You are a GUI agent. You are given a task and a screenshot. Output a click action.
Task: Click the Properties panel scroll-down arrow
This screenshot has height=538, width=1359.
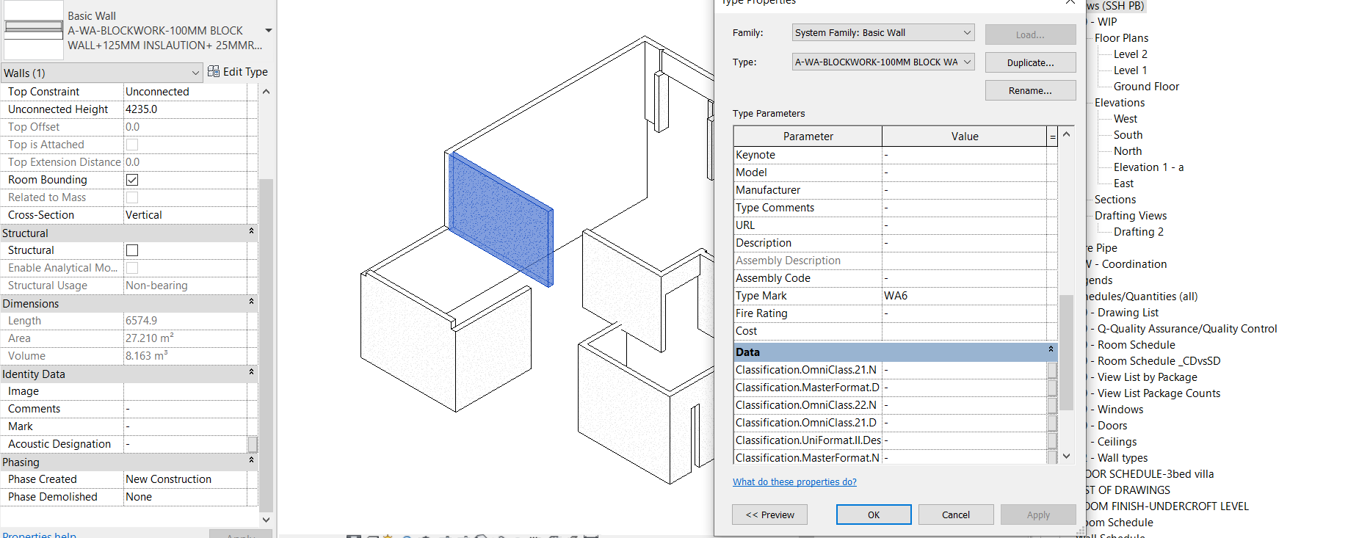point(266,520)
